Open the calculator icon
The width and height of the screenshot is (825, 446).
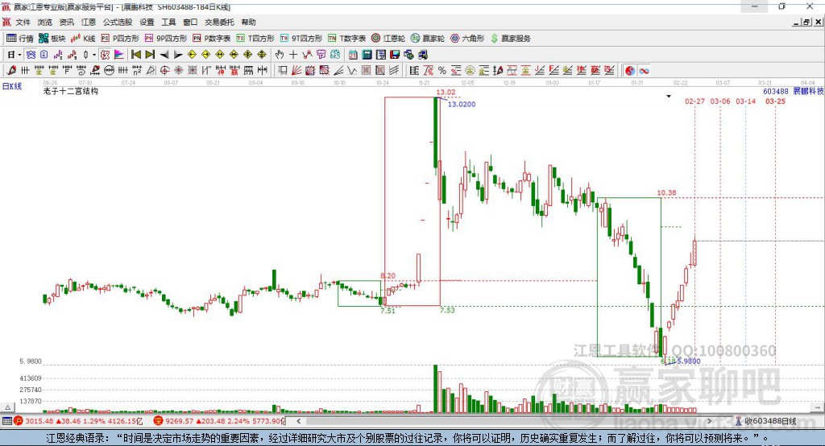[x=367, y=55]
